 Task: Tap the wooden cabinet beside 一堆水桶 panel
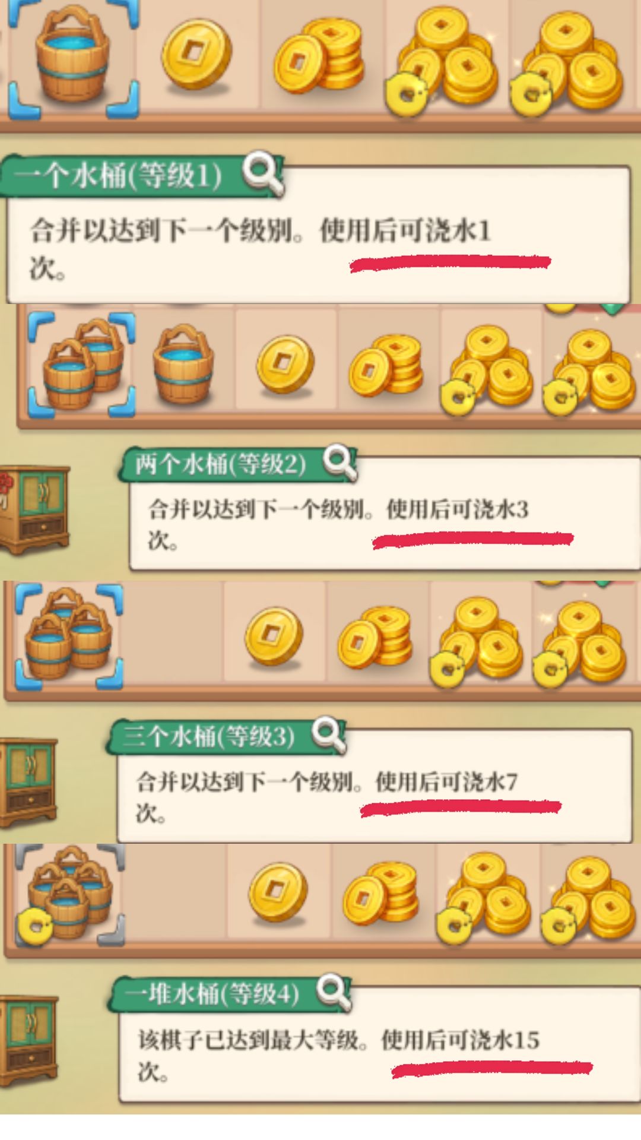28,1040
